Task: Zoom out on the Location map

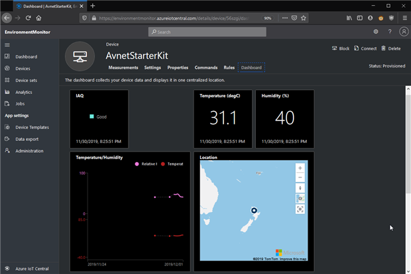Action: coord(300,177)
